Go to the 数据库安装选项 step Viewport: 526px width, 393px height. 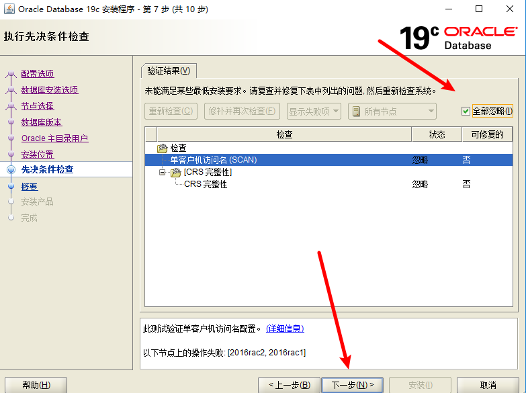(50, 90)
